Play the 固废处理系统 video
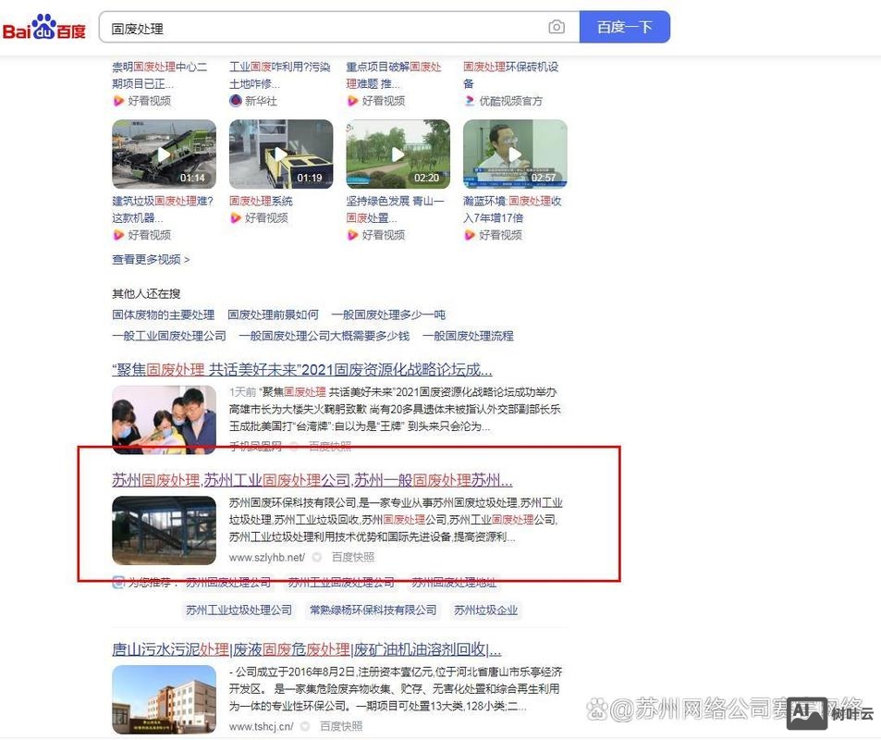The width and height of the screenshot is (881, 740). pyautogui.click(x=280, y=153)
